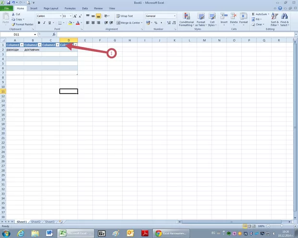Toggle Center horizontal alignment
The height and width of the screenshot is (238, 298).
coord(93,23)
